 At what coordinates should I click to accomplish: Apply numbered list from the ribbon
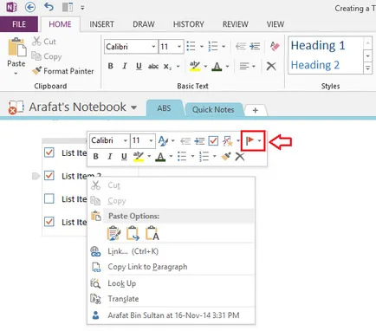(213, 46)
